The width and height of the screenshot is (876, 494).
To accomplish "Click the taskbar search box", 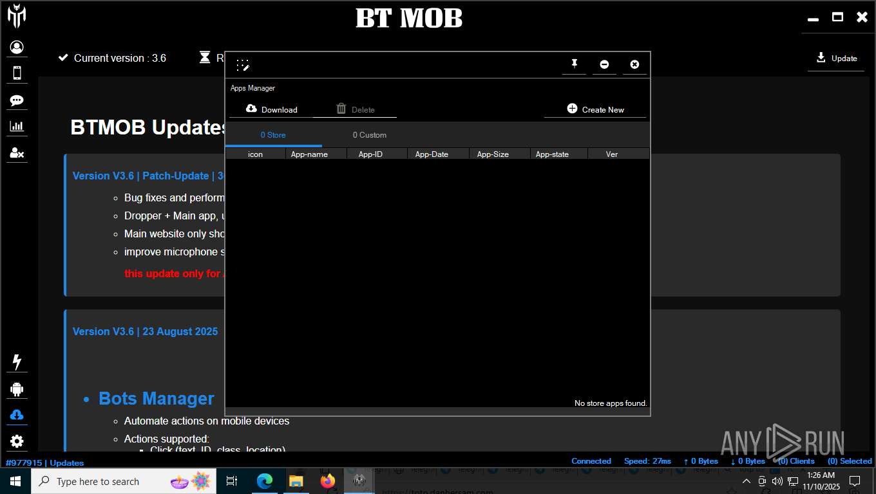I will coord(124,481).
